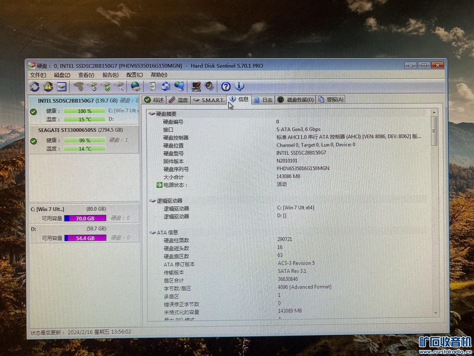Click the 硬盘控制器 row label
The image size is (474, 356).
tap(176, 137)
